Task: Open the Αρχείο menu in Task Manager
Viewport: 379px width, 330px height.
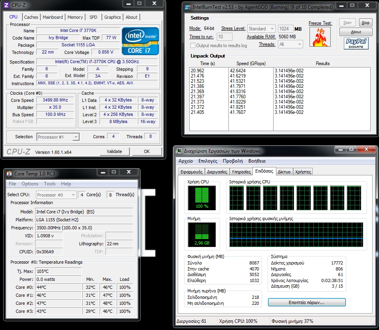Action: pyautogui.click(x=186, y=161)
